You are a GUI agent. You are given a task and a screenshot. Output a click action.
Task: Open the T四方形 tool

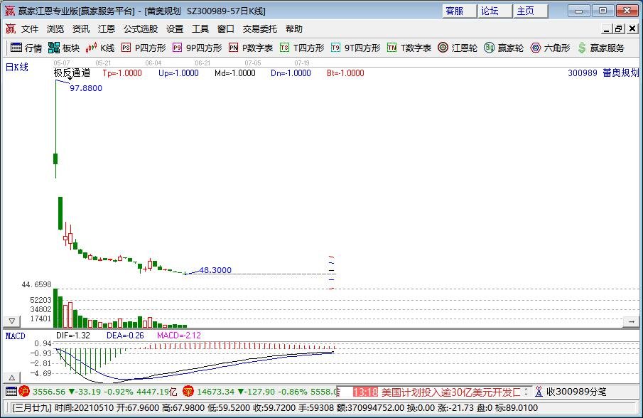[x=302, y=48]
